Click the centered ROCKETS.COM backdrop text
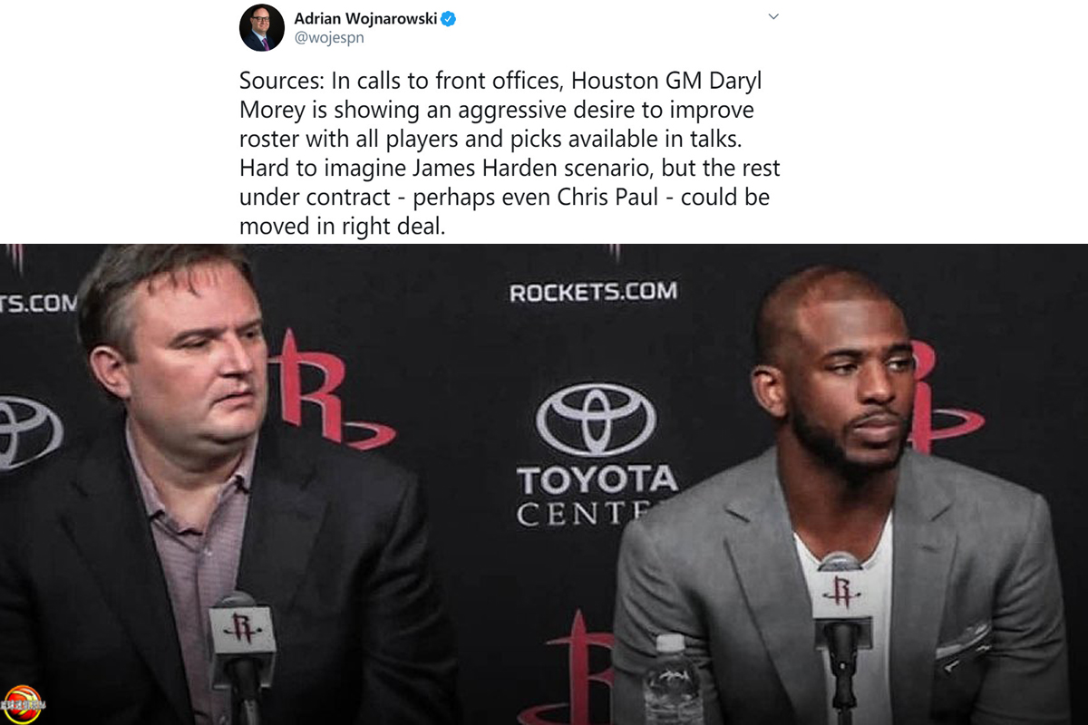This screenshot has width=1088, height=725. click(593, 293)
